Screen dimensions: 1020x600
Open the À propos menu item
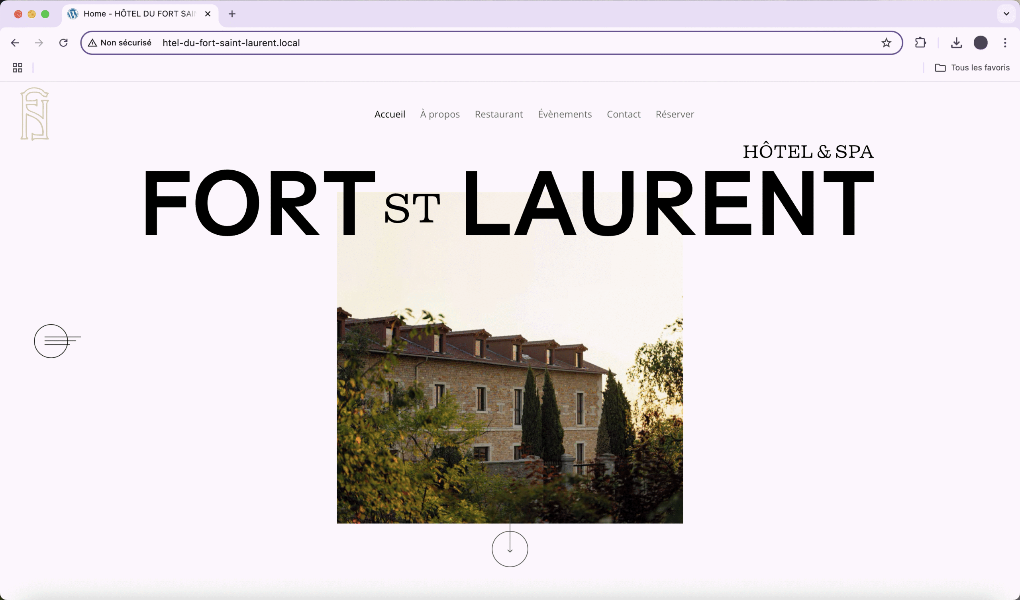tap(439, 115)
